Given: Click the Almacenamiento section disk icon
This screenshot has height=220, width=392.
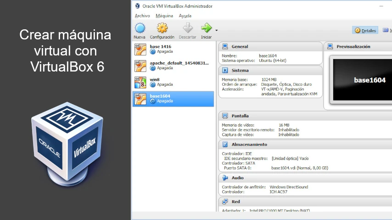Looking at the screenshot, I should pyautogui.click(x=225, y=144).
